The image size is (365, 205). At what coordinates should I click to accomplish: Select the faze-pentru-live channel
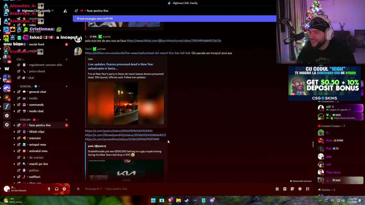(x=42, y=125)
